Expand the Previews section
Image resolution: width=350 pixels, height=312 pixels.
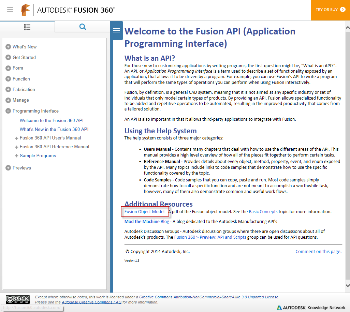[x=8, y=168]
